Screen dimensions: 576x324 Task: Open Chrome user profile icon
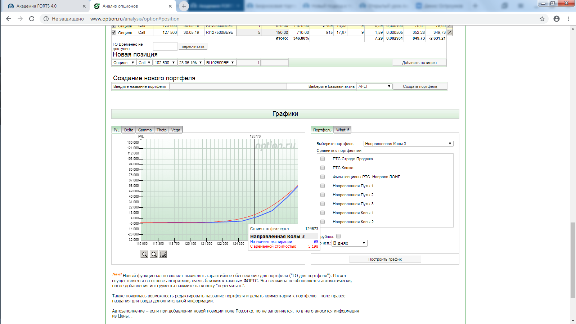[x=557, y=19]
